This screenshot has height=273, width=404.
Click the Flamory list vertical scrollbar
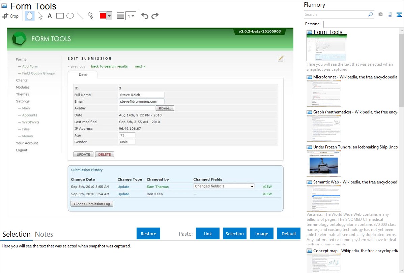point(401,70)
